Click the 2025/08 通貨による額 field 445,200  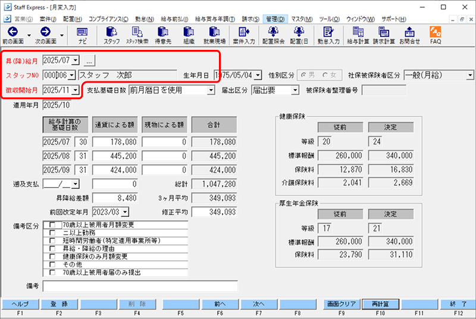[x=115, y=156]
